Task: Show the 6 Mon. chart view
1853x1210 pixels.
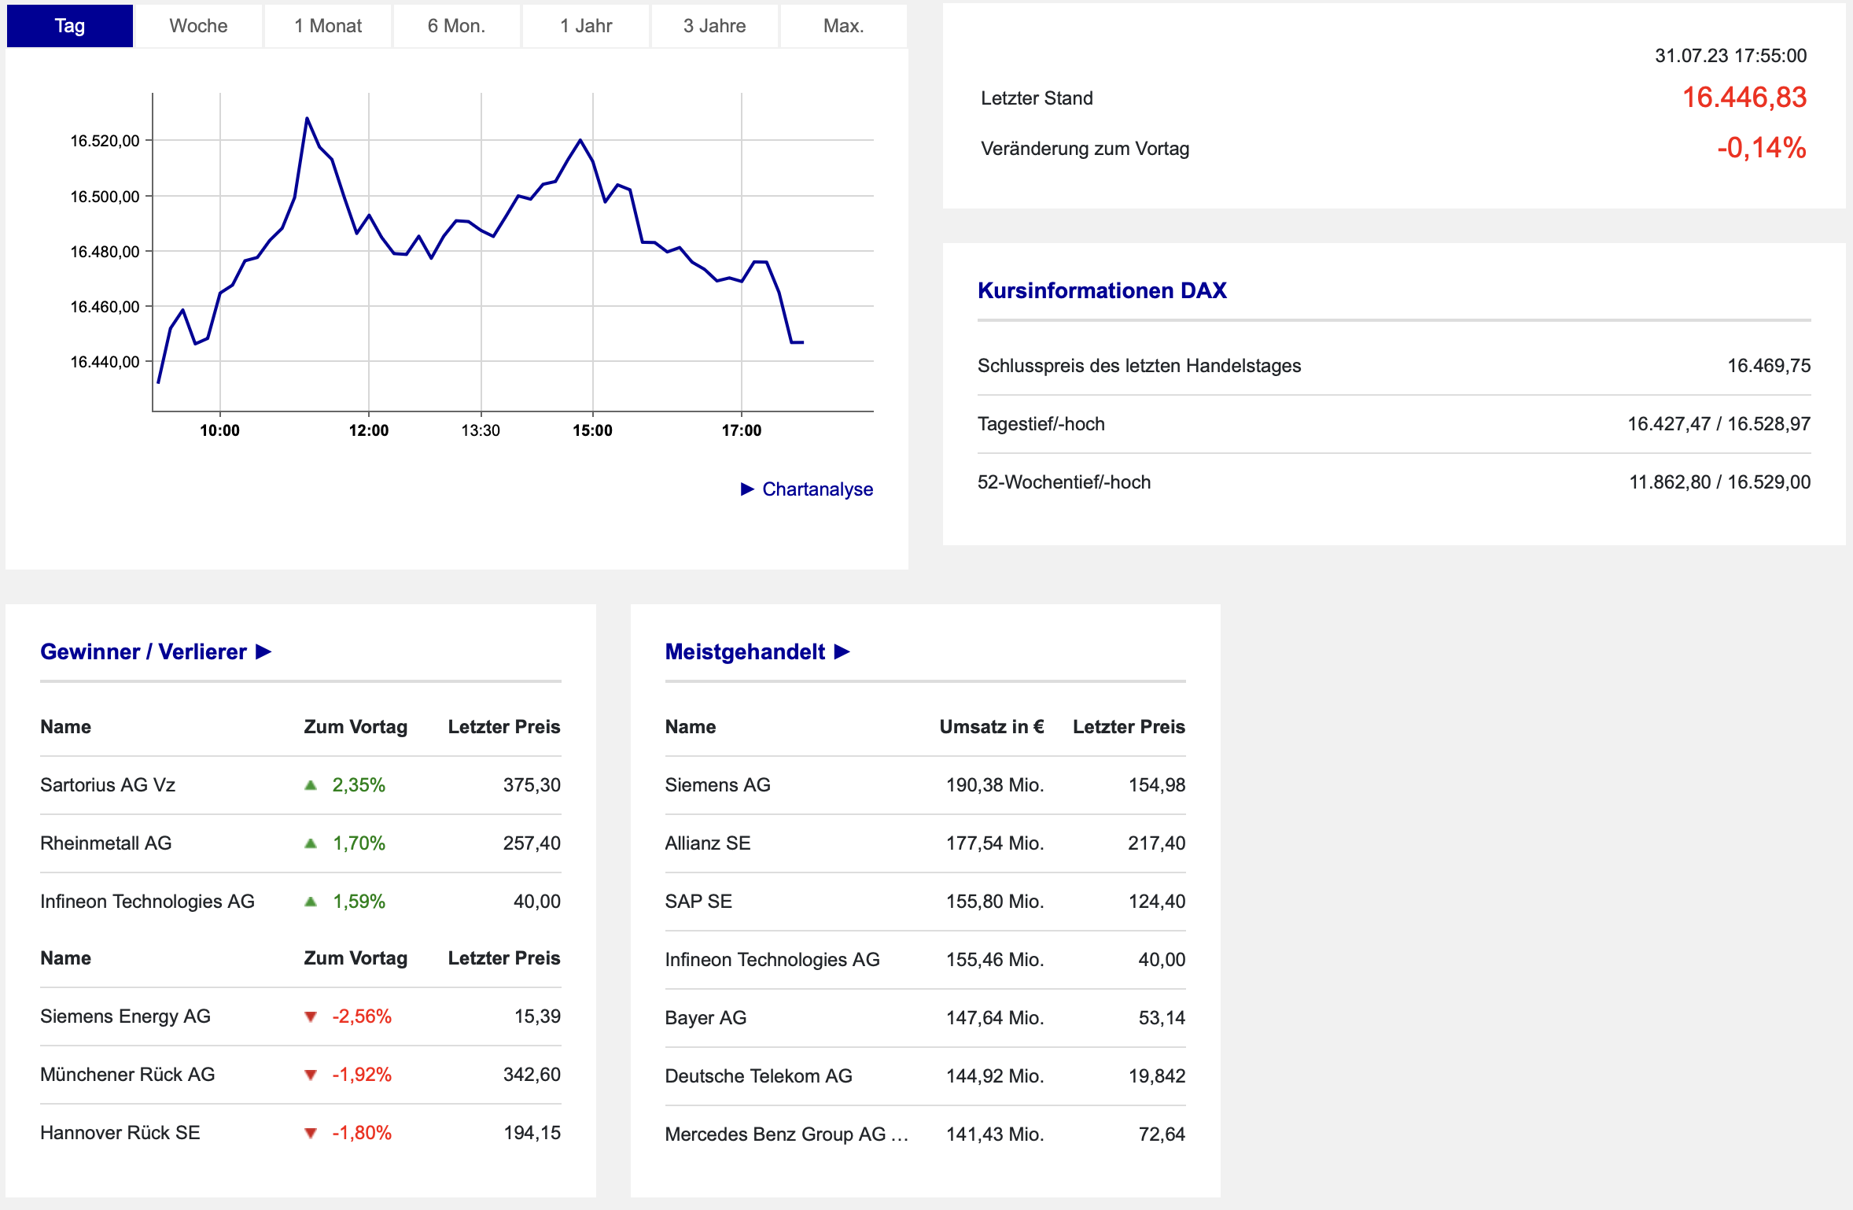Action: pos(456,26)
